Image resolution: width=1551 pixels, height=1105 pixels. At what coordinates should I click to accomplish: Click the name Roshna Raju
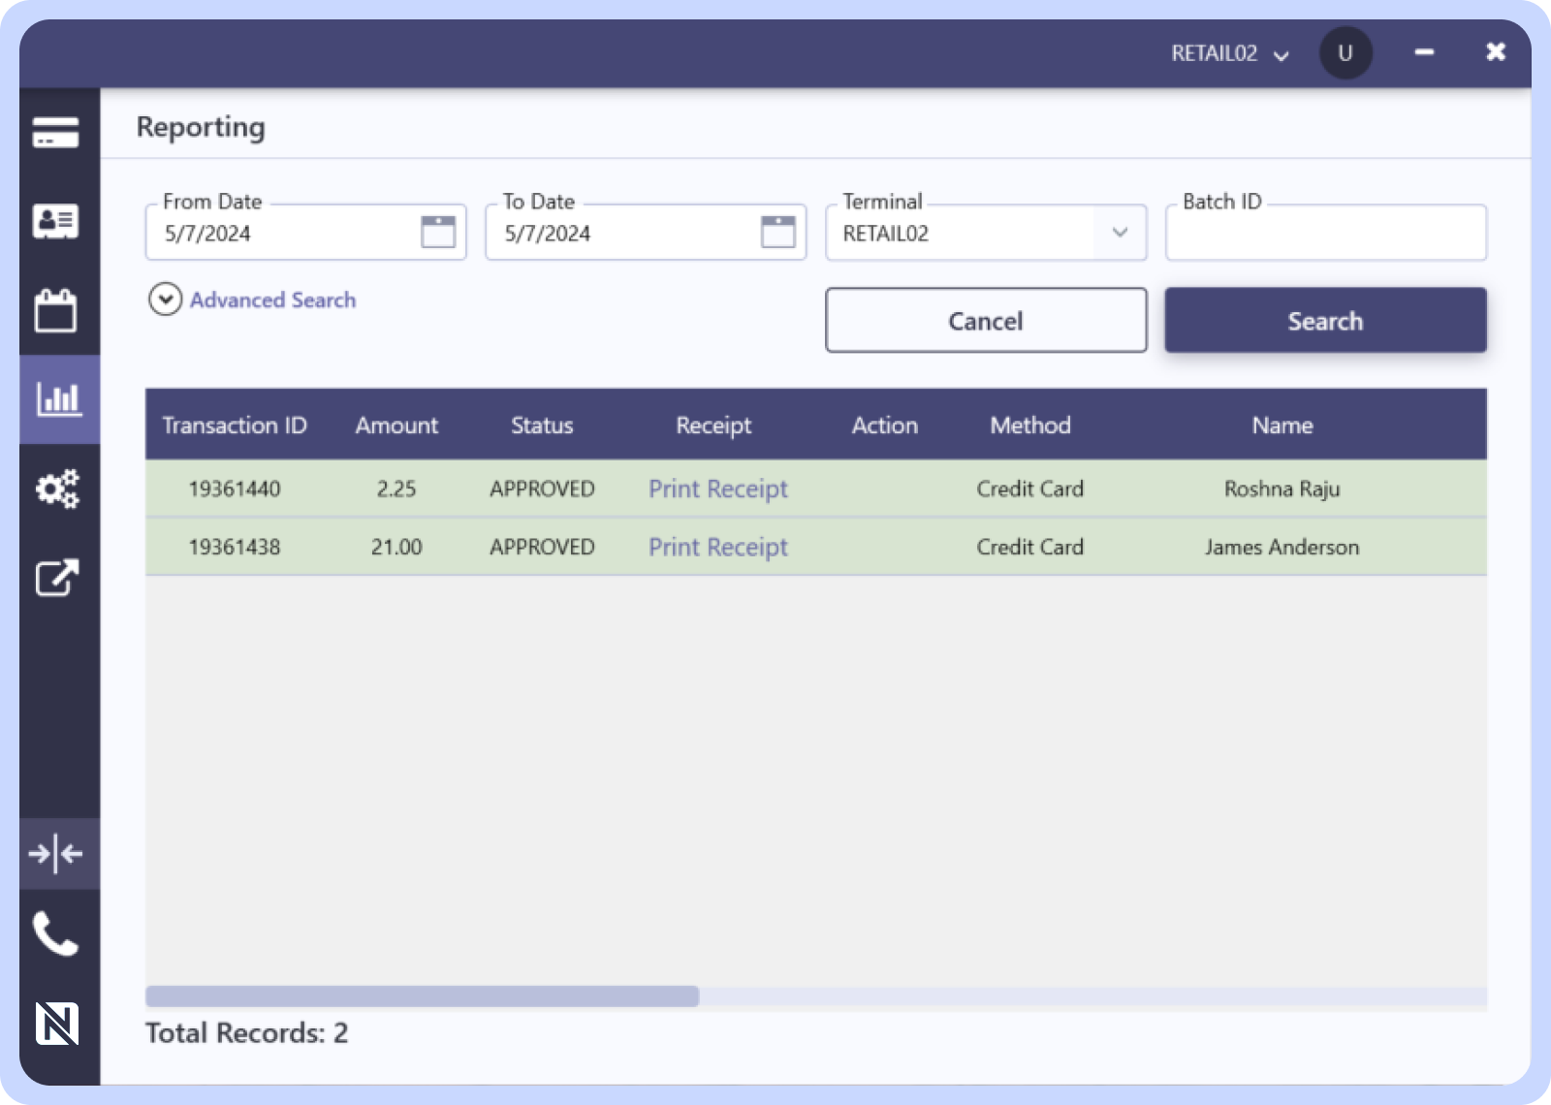tap(1282, 489)
